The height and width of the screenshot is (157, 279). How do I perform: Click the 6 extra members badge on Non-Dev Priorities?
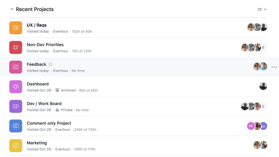point(263,47)
